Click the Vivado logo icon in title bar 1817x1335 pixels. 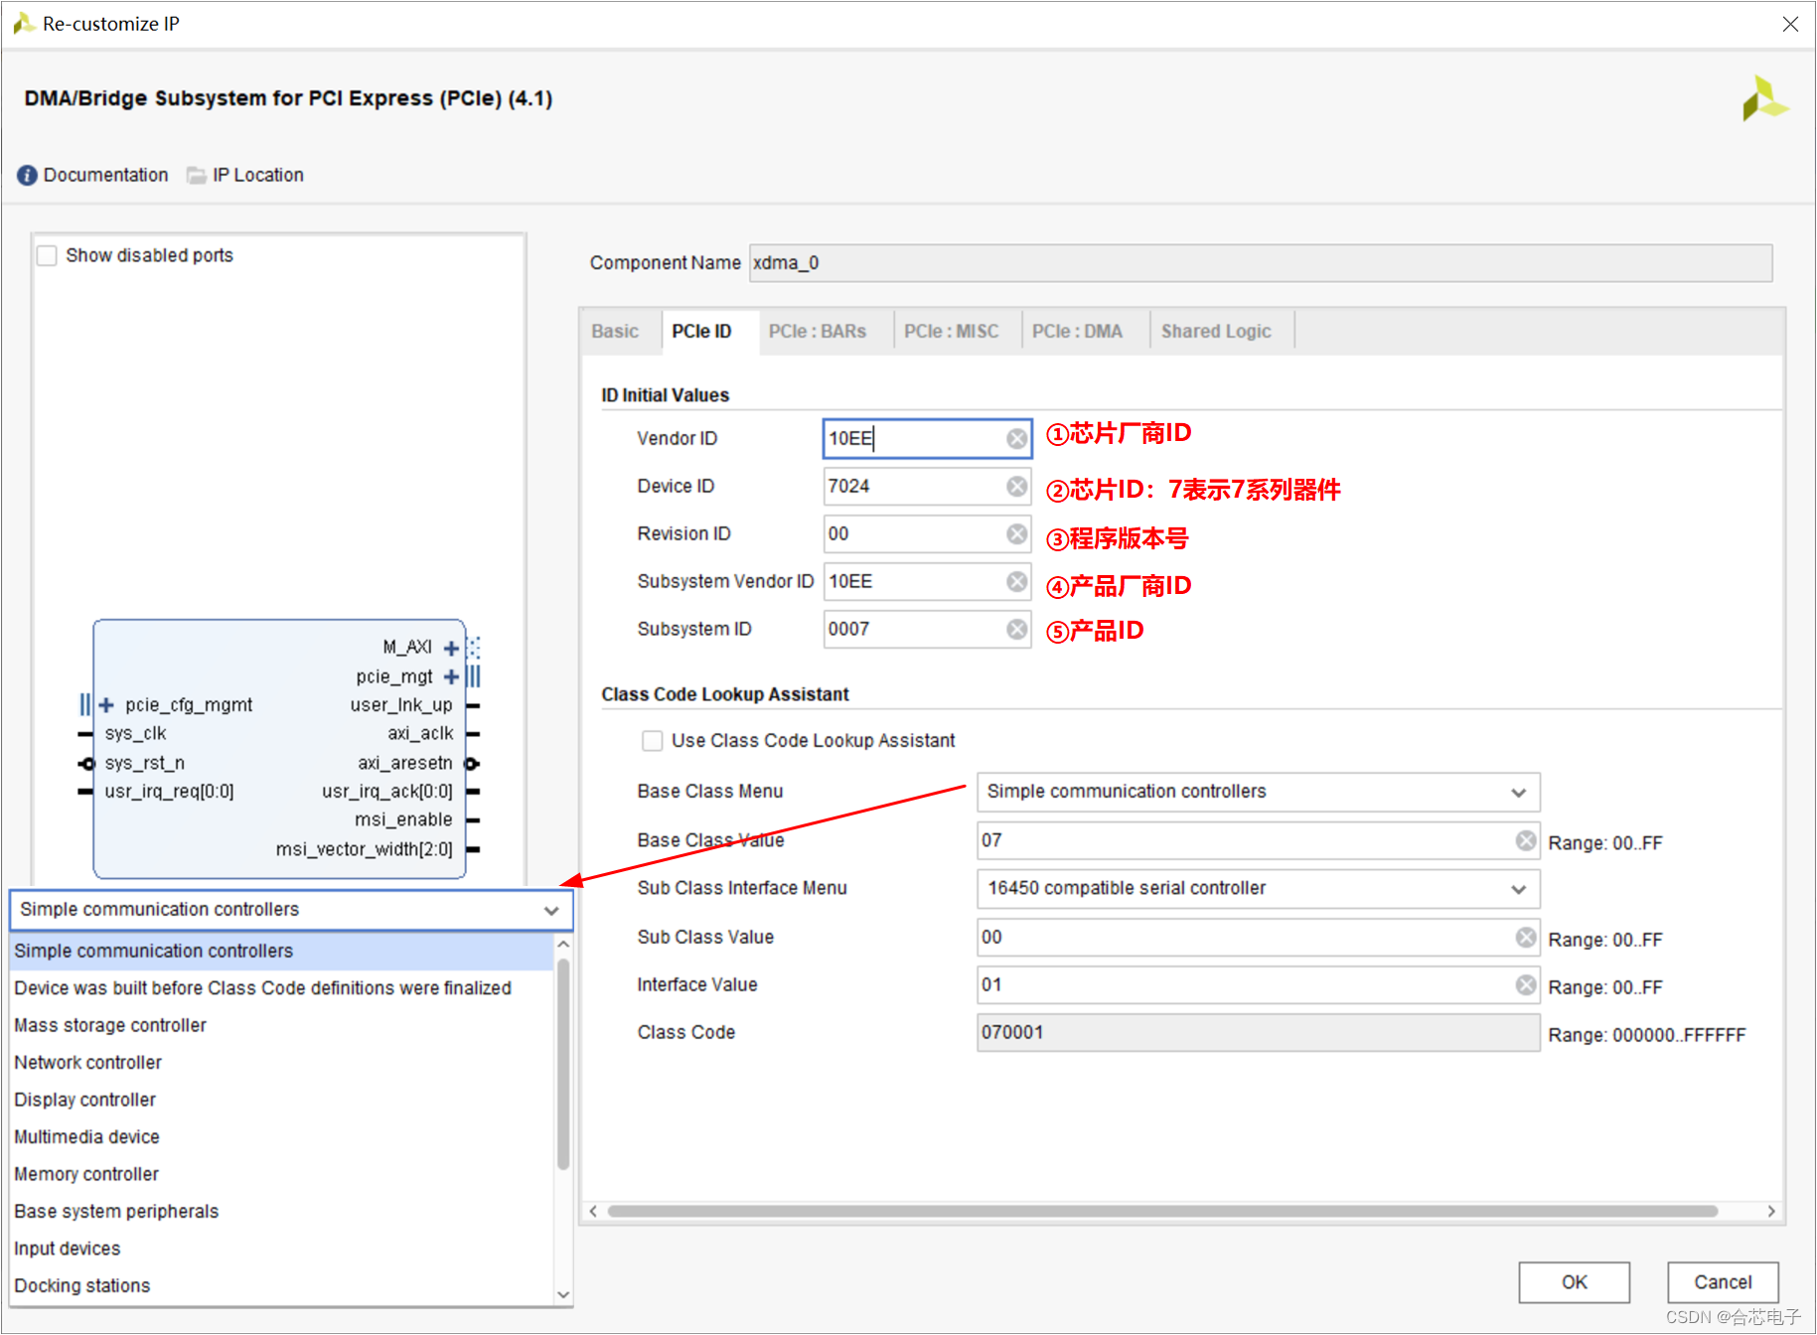(x=23, y=24)
